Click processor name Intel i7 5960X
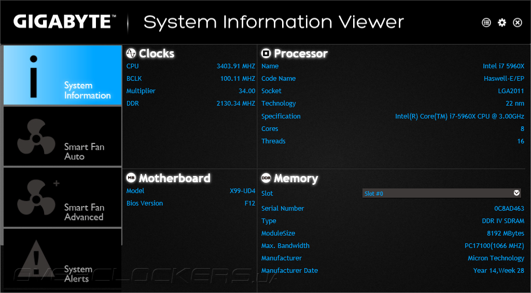Viewport: 531px width, 293px height. coord(504,66)
